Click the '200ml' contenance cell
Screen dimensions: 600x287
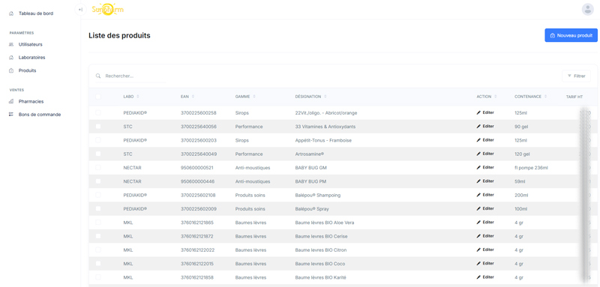click(521, 196)
